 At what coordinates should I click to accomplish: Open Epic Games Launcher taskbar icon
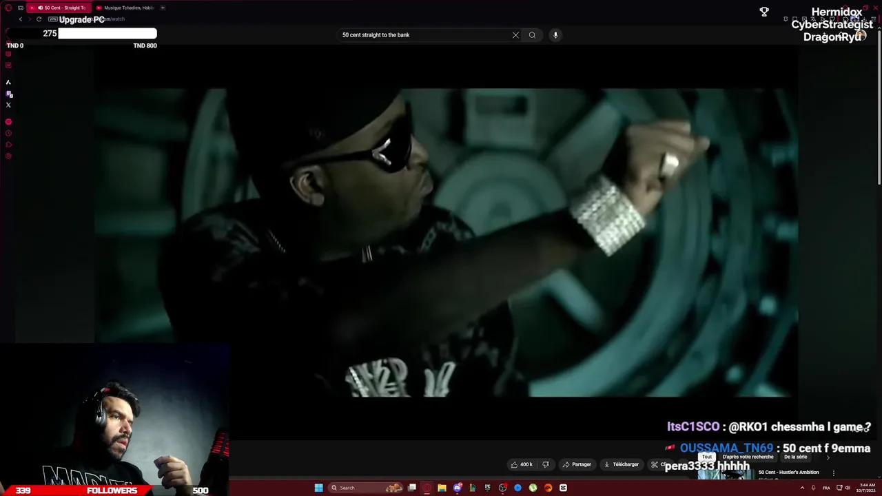pyautogui.click(x=487, y=488)
